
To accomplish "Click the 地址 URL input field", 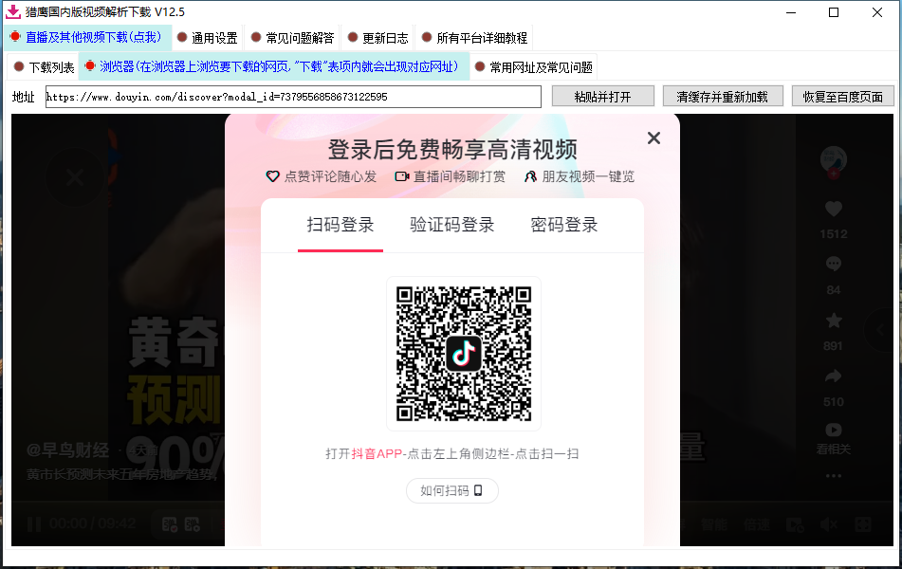I will [x=293, y=97].
